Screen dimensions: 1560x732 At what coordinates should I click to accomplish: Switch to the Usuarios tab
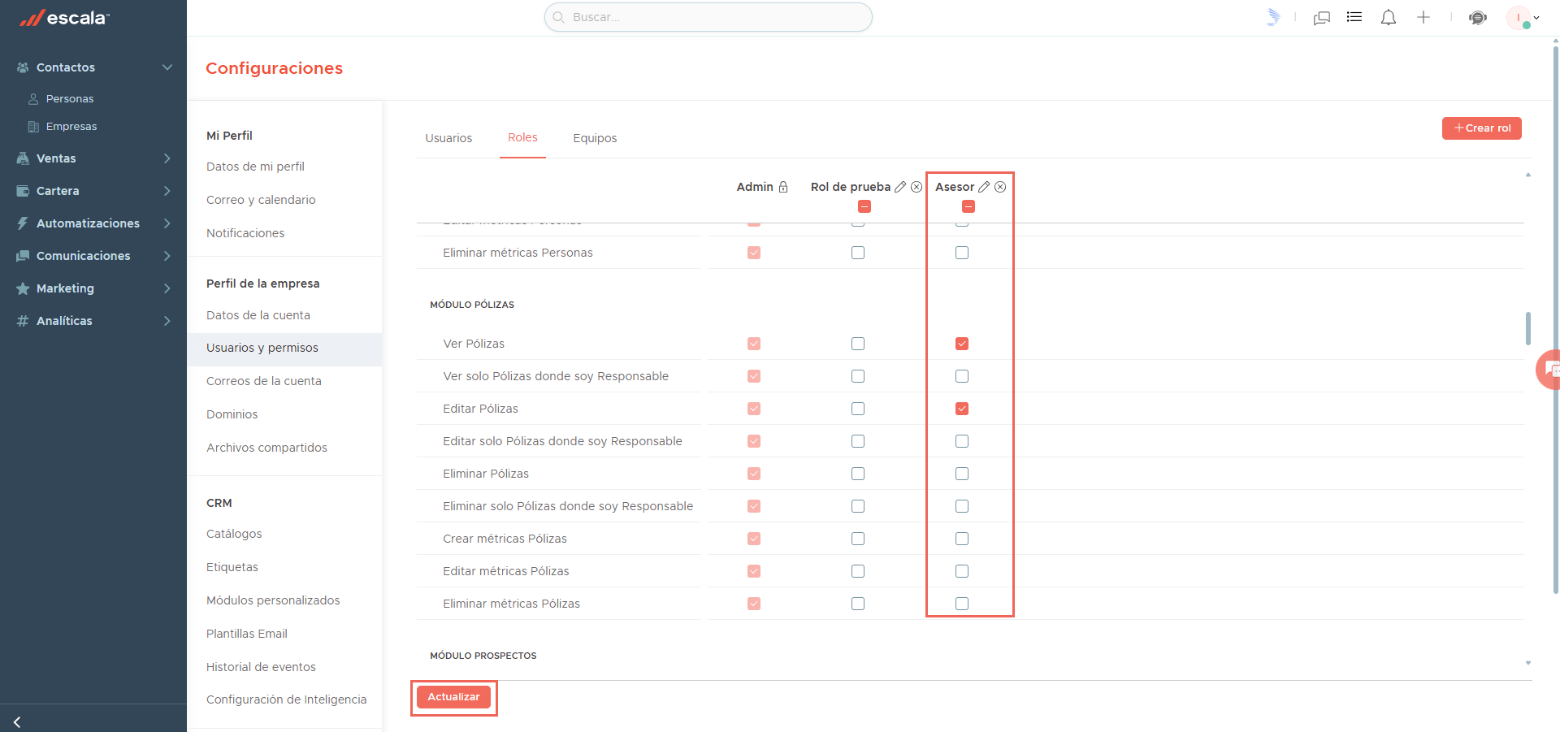coord(448,138)
